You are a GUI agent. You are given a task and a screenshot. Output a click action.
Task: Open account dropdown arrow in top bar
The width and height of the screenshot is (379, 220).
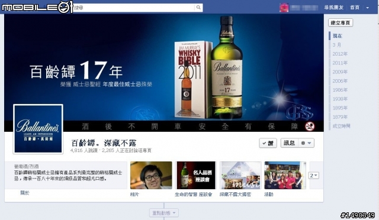point(367,8)
